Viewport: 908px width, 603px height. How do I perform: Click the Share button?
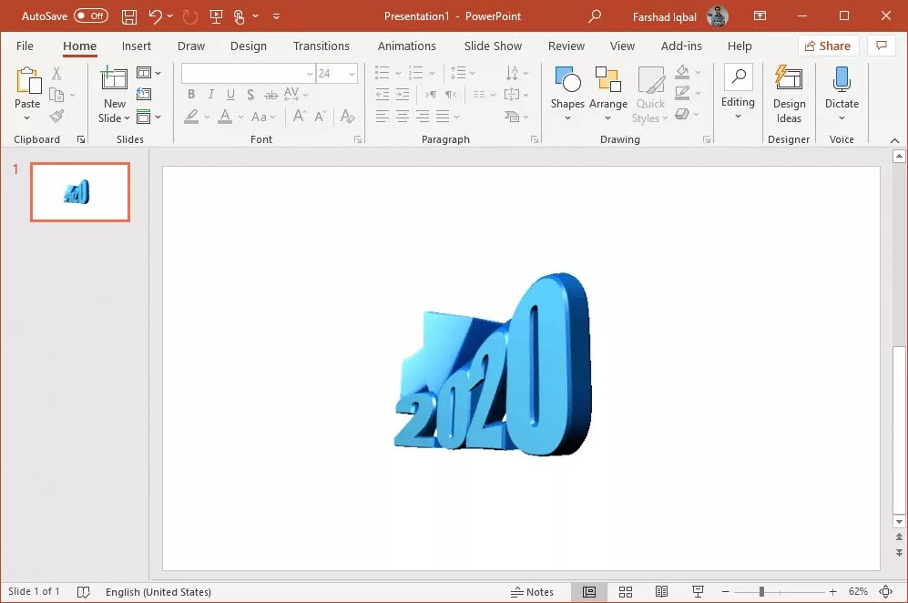click(828, 46)
